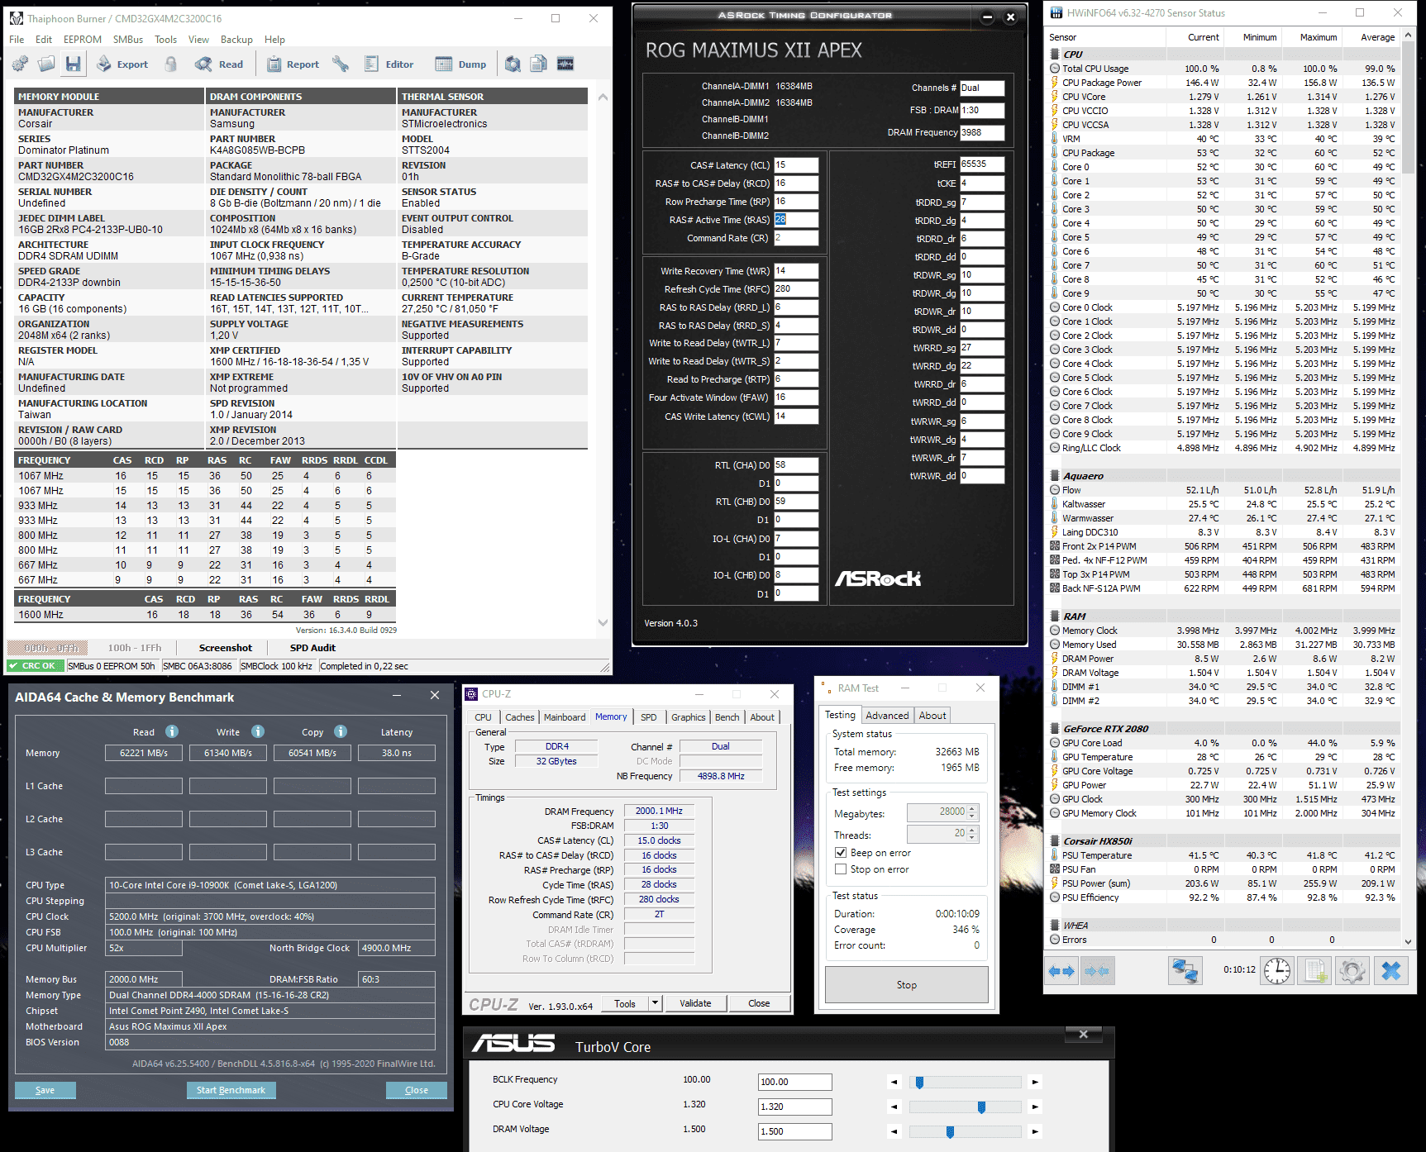Viewport: 1426px width, 1152px height.
Task: Click info icon next to Read in AIDA64
Action: pos(172,731)
